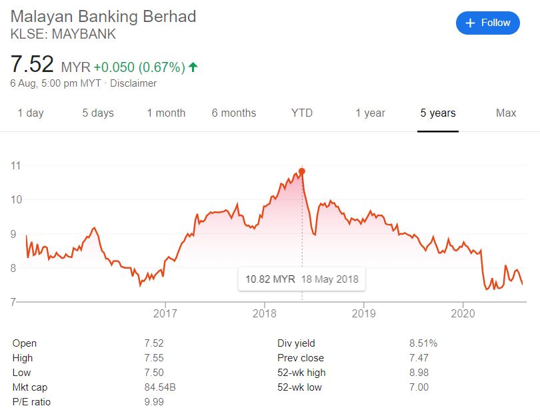Click the green up arrow price indicator

pyautogui.click(x=193, y=67)
